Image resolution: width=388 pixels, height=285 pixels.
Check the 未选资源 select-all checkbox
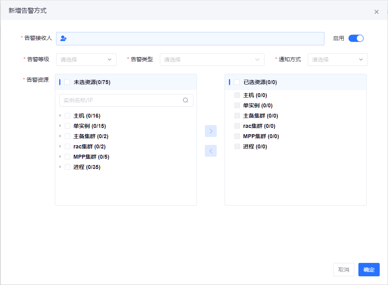tap(67, 82)
